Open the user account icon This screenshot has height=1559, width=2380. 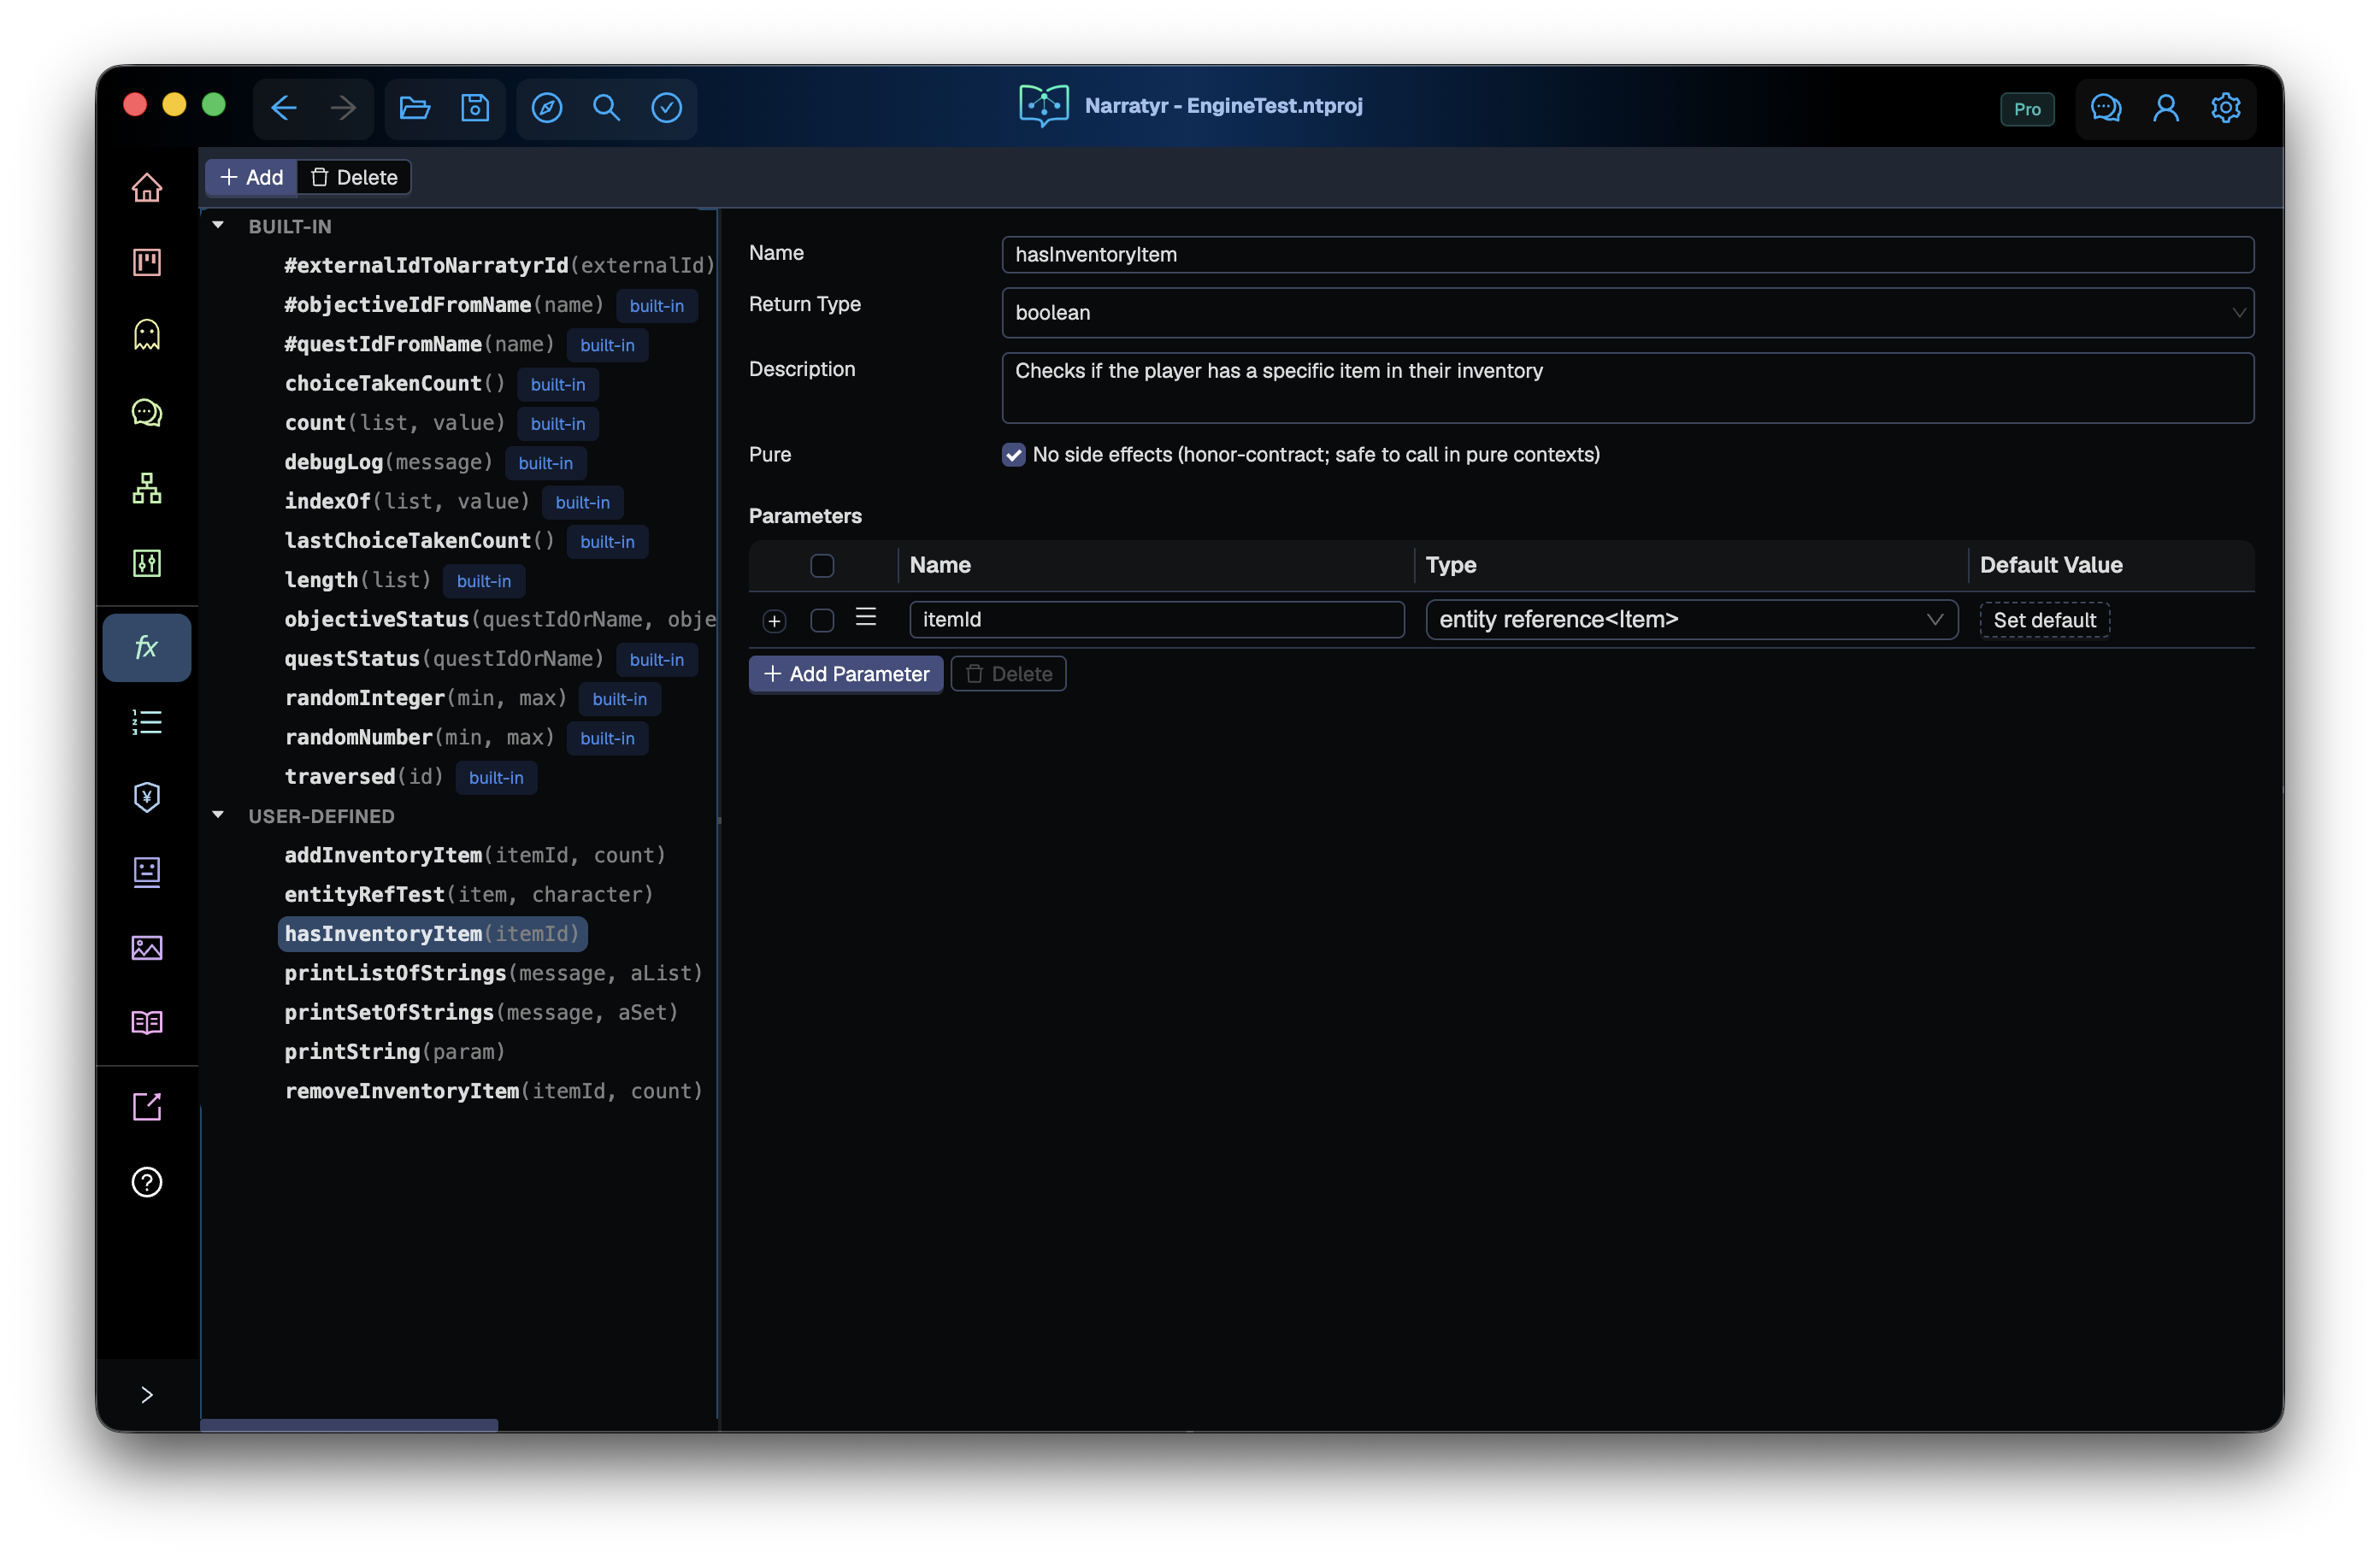[2166, 108]
